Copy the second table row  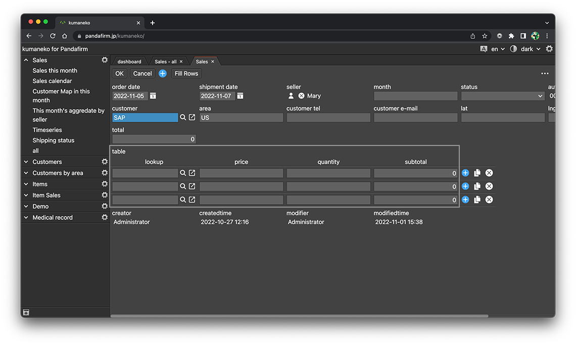point(477,186)
